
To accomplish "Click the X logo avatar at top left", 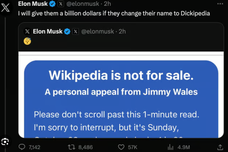I will [5, 7].
